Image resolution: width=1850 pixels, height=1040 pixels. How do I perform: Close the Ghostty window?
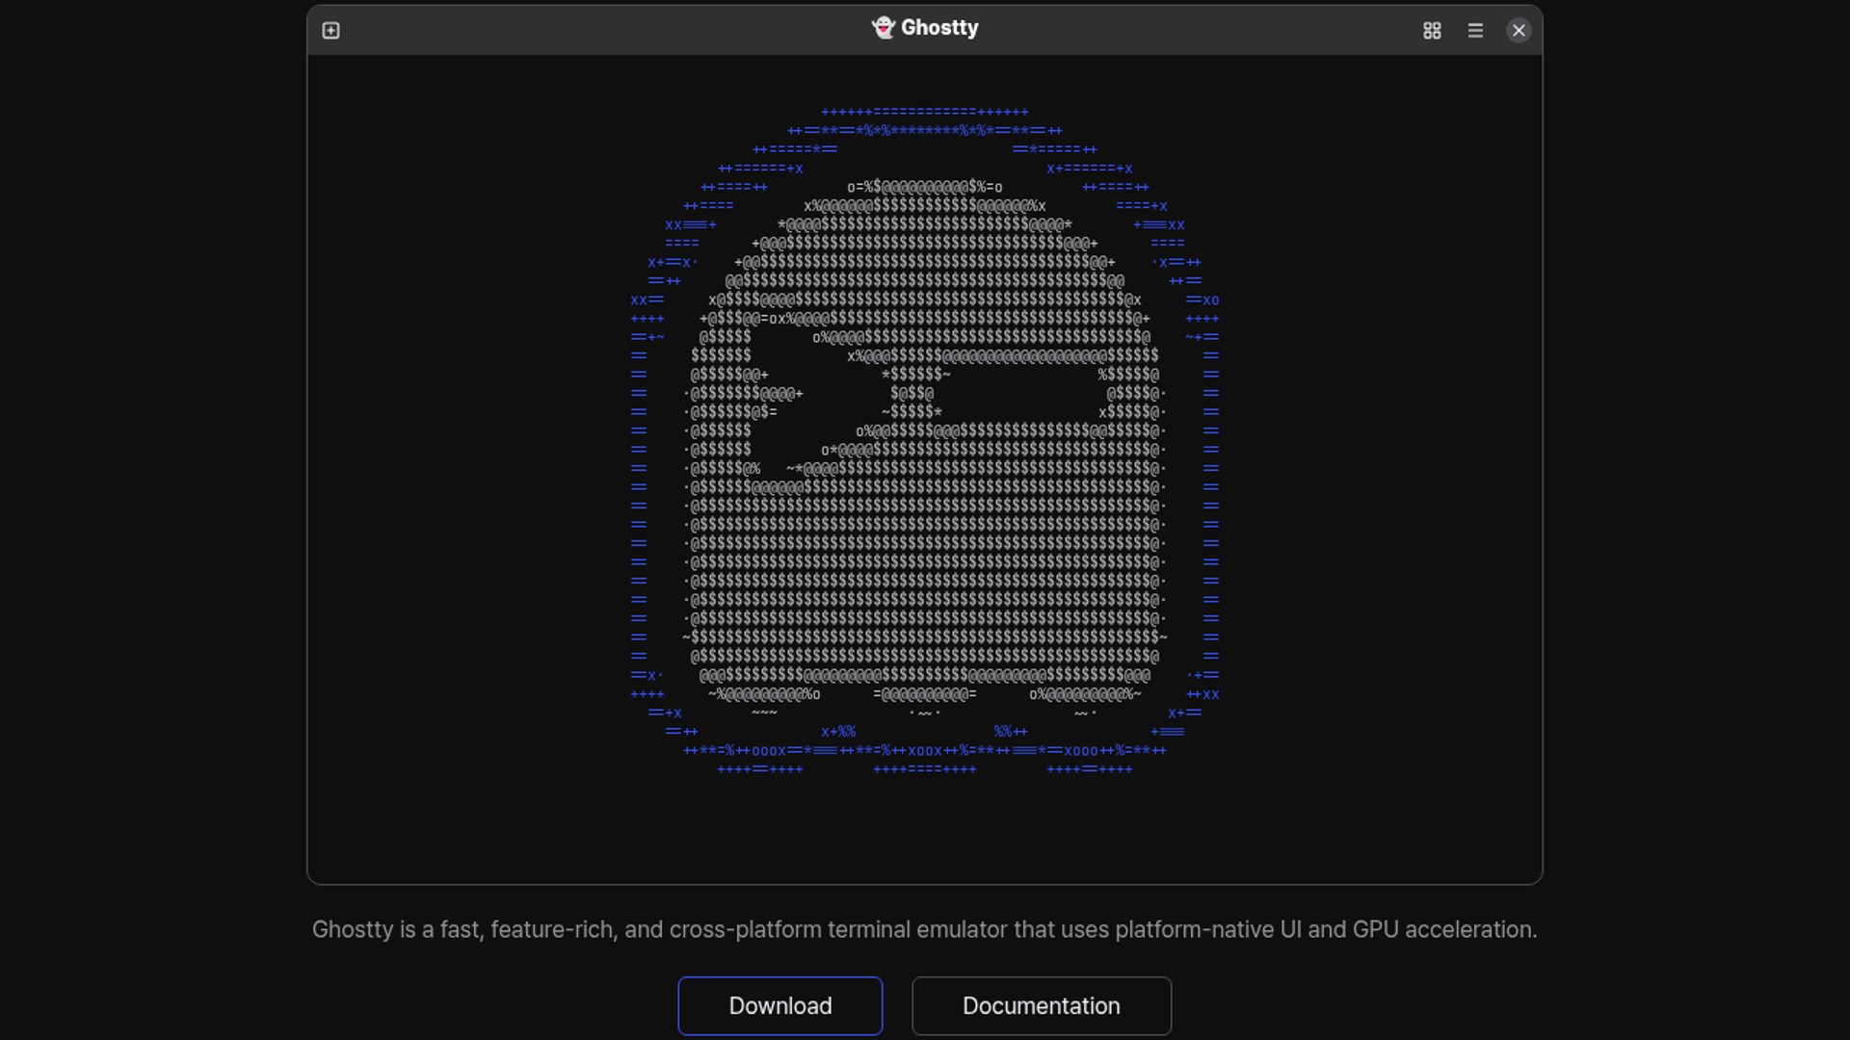1519,31
